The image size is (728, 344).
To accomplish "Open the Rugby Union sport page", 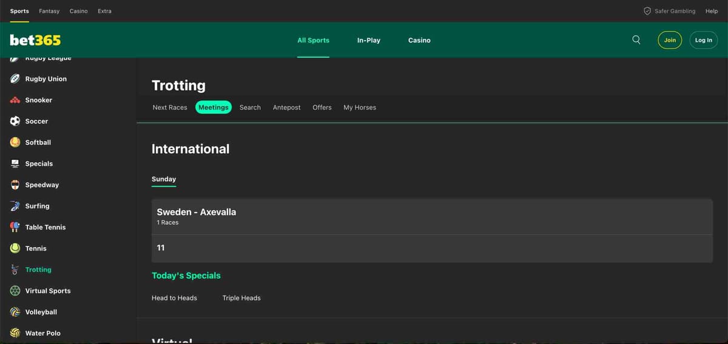I will click(46, 79).
